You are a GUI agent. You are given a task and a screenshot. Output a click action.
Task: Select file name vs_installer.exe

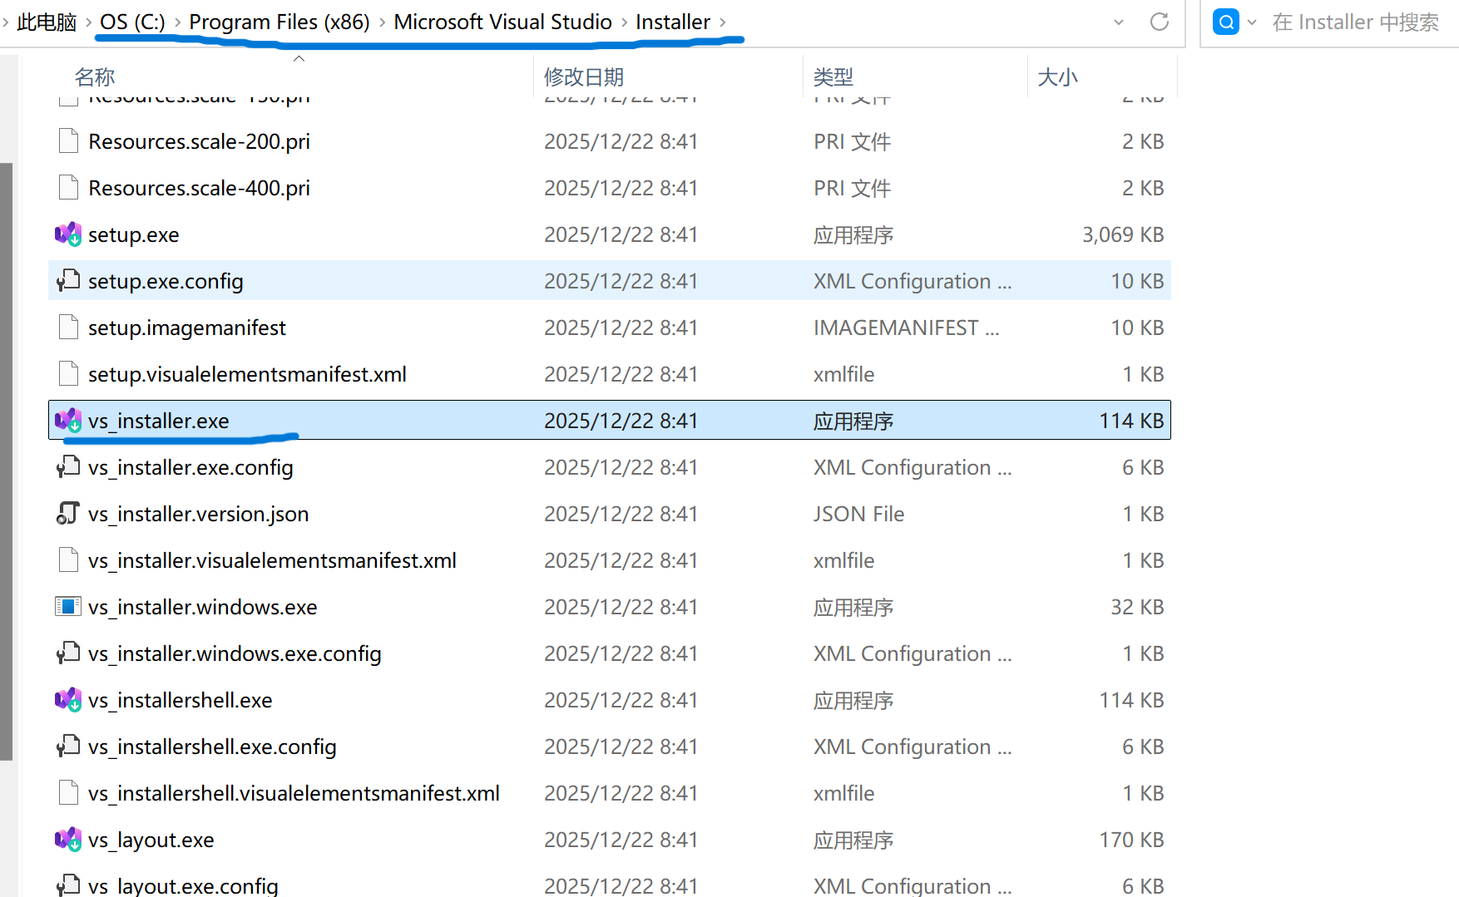159,421
